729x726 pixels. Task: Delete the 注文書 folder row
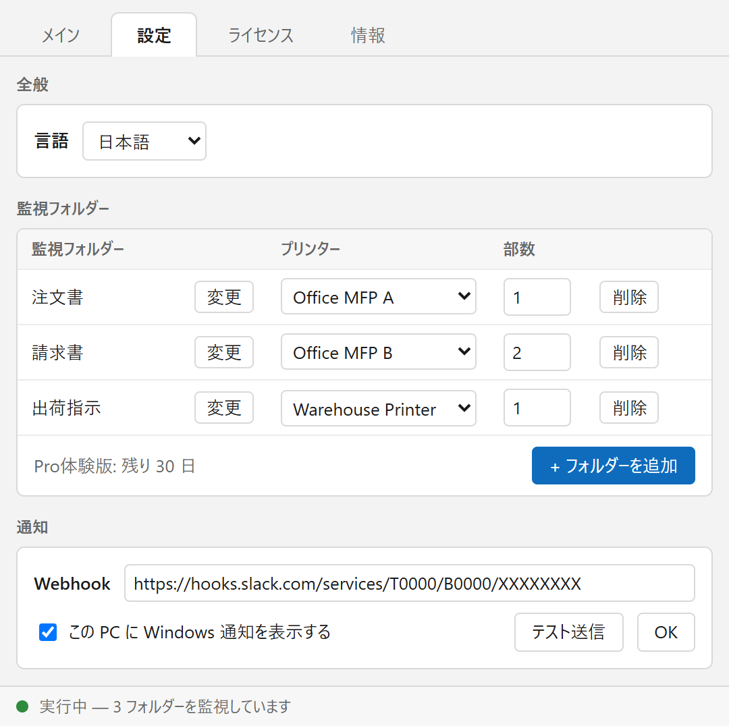point(629,297)
